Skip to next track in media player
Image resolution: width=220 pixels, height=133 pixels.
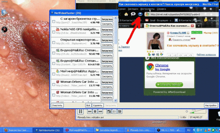tap(100, 111)
